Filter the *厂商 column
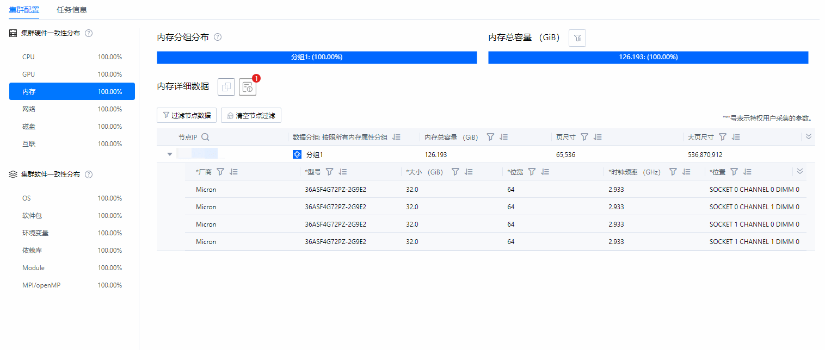This screenshot has width=825, height=350. pyautogui.click(x=220, y=172)
